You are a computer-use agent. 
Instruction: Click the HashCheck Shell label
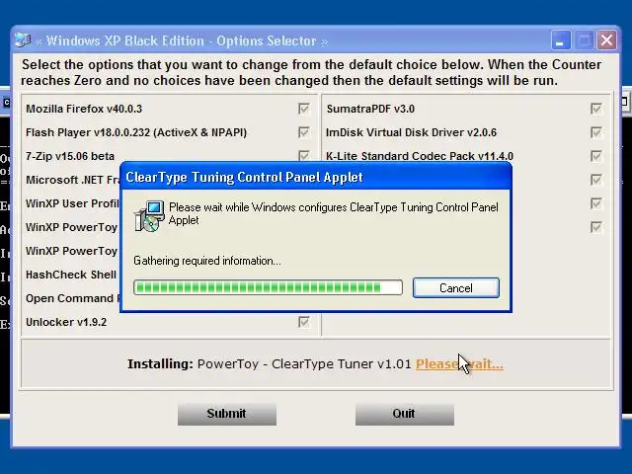point(71,275)
